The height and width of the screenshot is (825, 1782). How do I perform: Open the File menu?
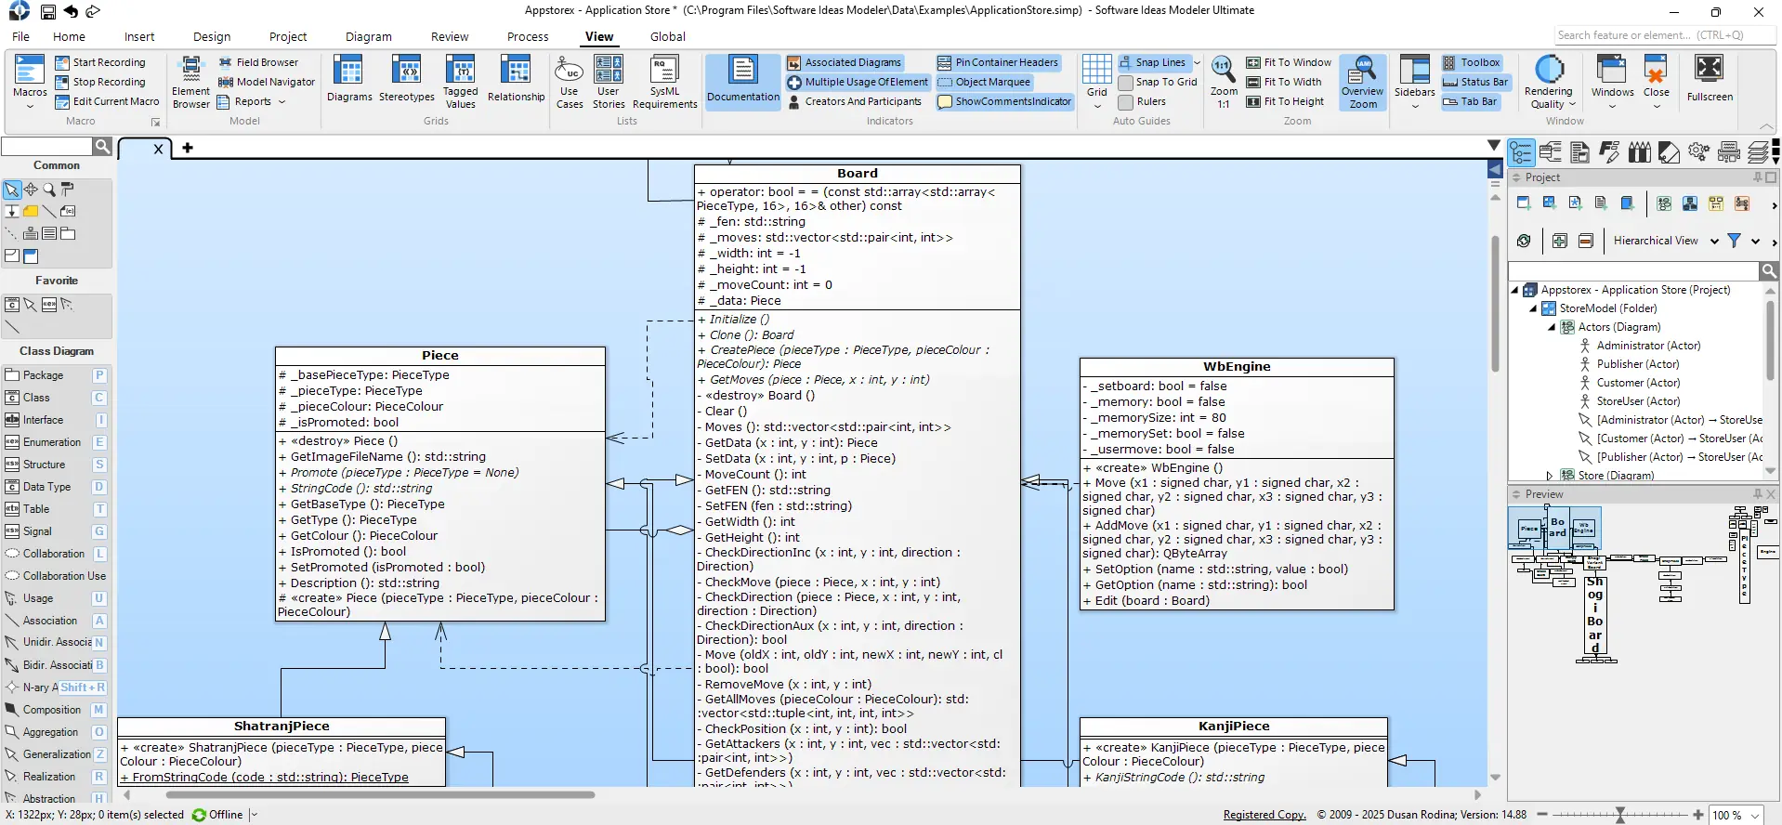(x=20, y=37)
